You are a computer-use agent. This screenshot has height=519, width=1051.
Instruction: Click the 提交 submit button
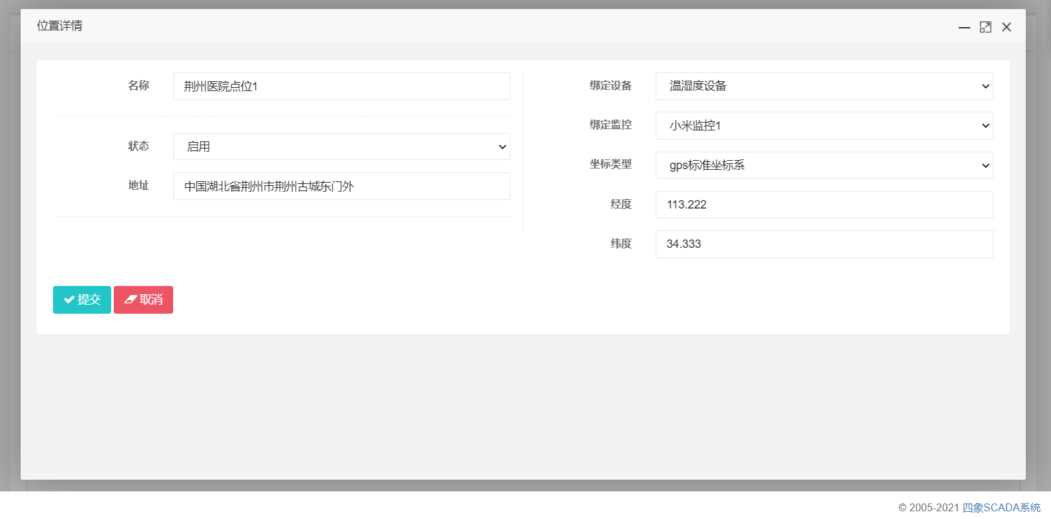click(82, 300)
